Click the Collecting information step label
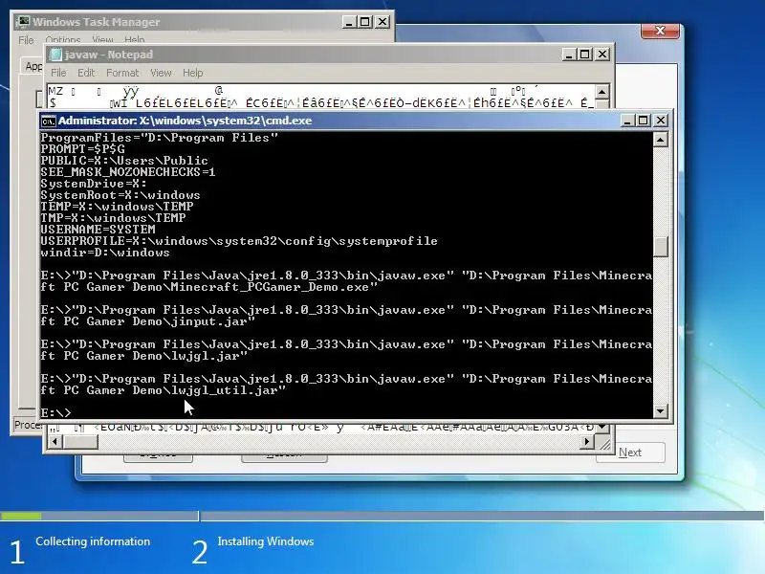The width and height of the screenshot is (765, 574). (x=93, y=541)
